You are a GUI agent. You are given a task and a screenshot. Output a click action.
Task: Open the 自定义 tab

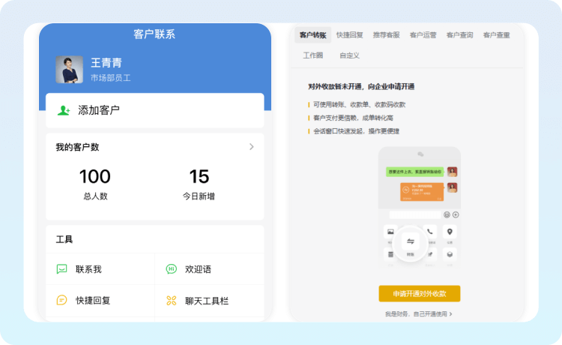coord(349,55)
